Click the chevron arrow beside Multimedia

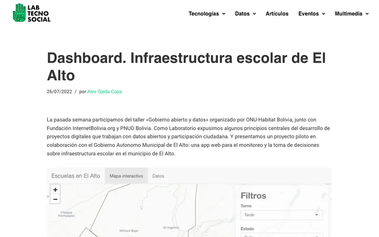click(367, 14)
